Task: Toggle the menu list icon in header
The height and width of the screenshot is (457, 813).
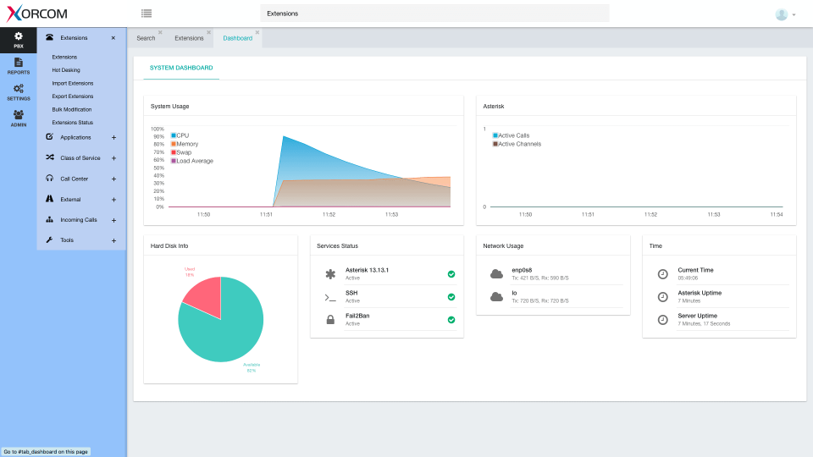Action: pos(147,14)
